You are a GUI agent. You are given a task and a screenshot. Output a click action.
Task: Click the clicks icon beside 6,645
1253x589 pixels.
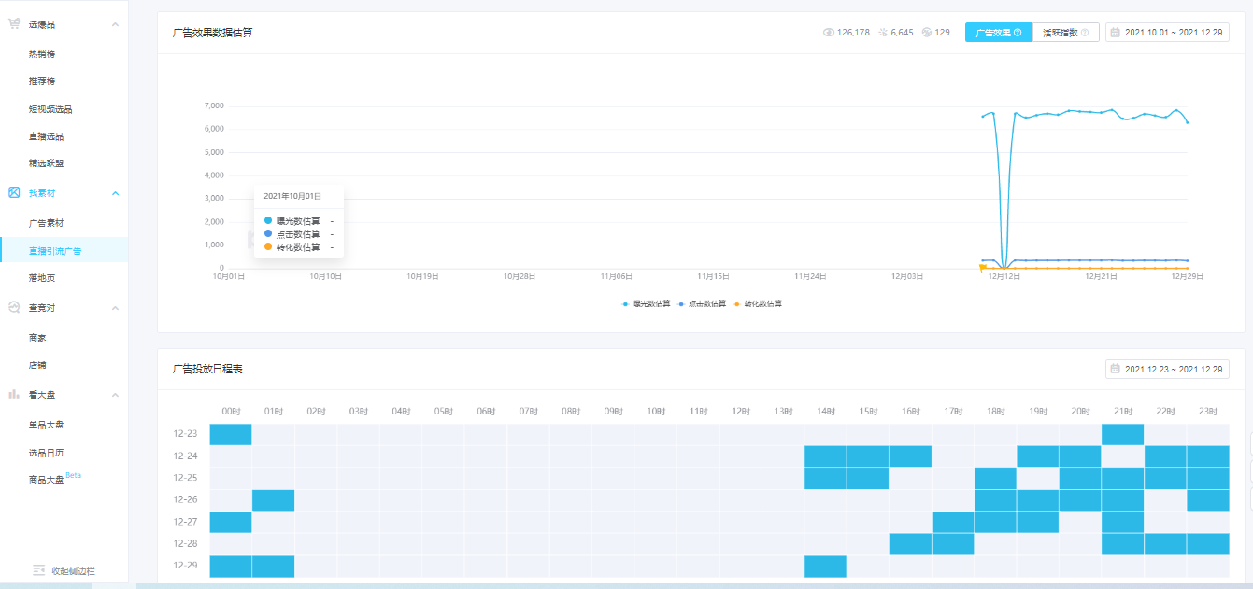[883, 33]
